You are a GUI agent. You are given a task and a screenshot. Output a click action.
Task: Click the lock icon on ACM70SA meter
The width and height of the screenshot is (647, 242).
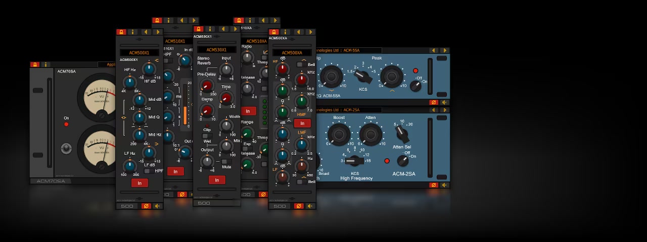pyautogui.click(x=34, y=65)
